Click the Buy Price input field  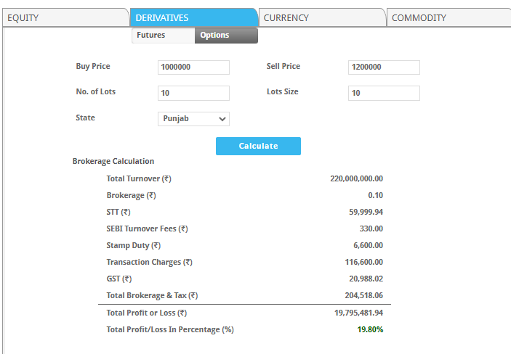point(193,67)
